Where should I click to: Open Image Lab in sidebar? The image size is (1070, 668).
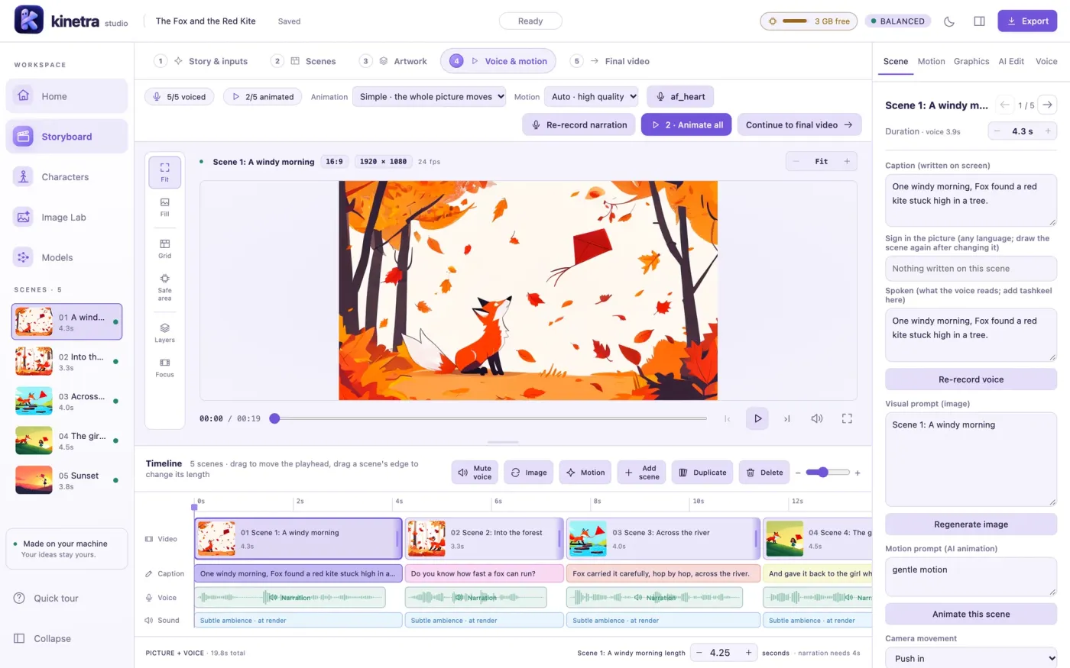66,217
